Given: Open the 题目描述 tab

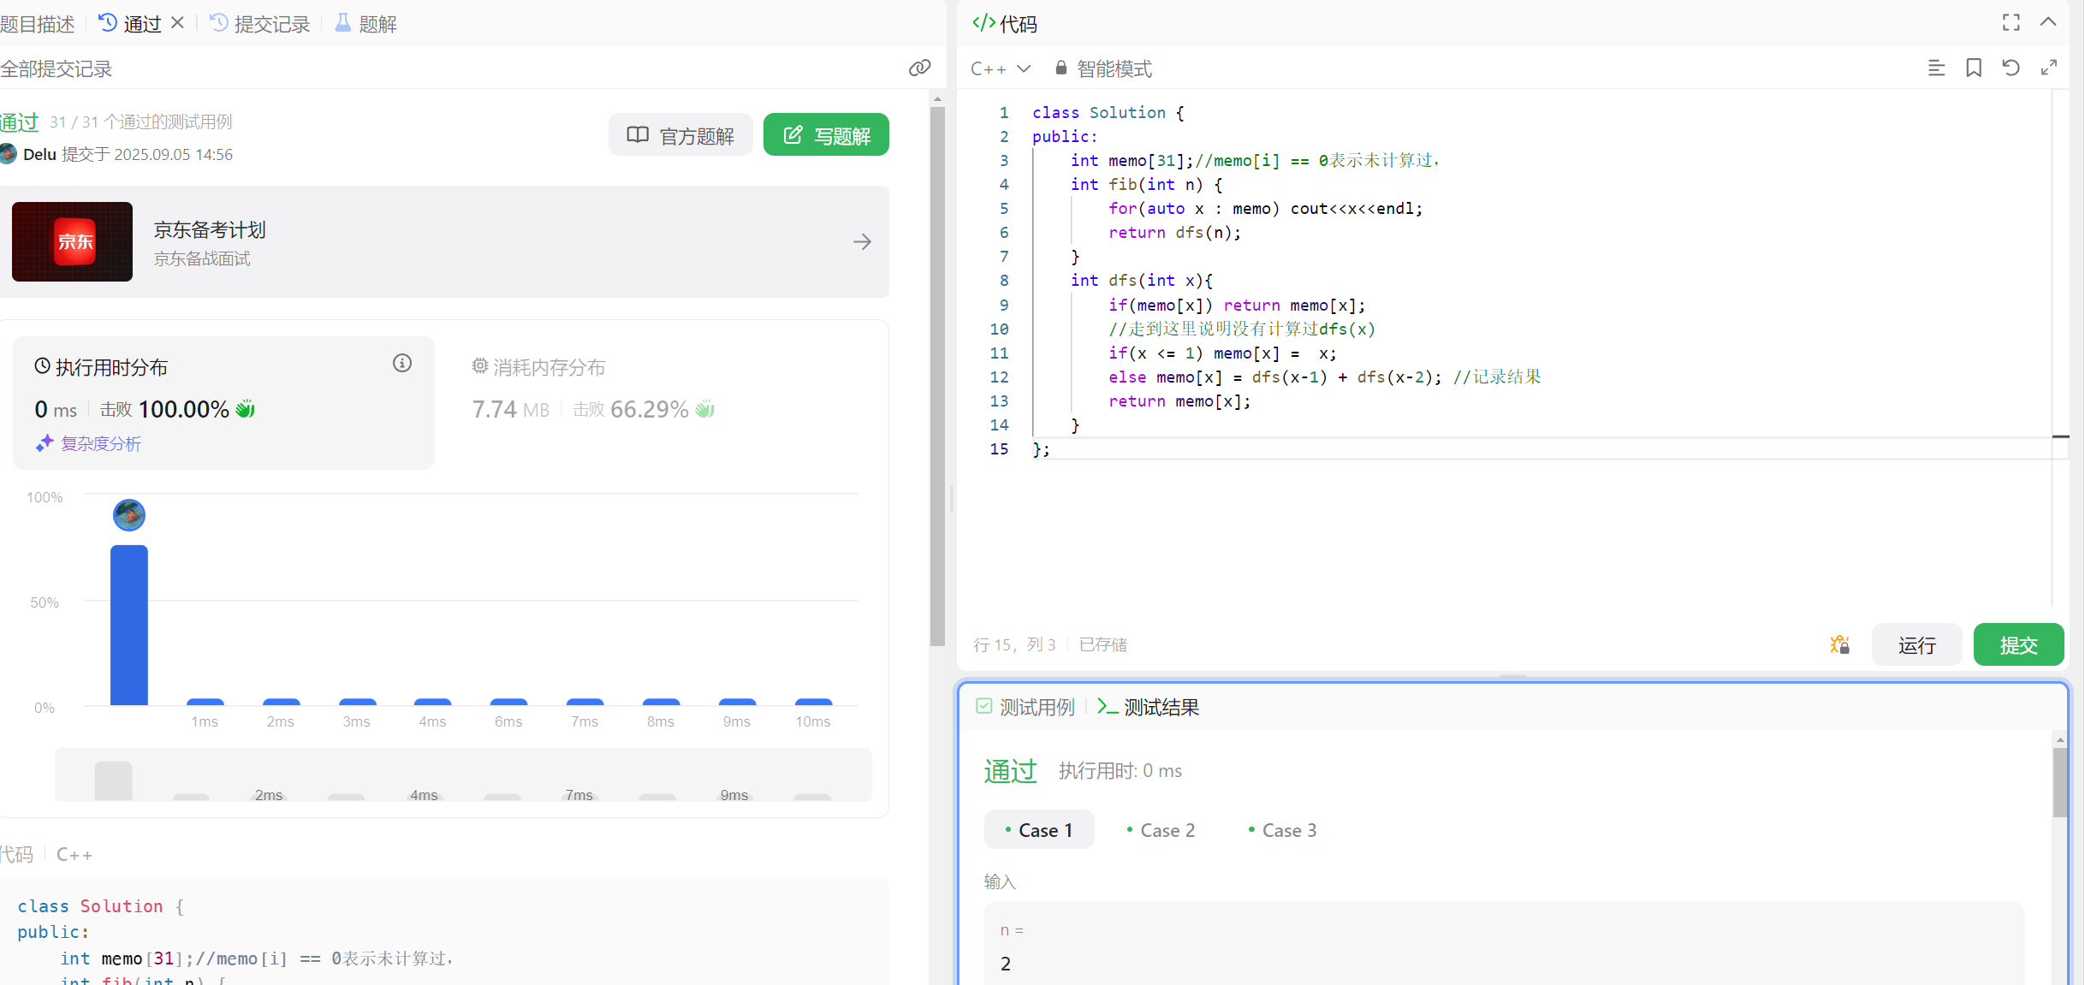Looking at the screenshot, I should 38,24.
